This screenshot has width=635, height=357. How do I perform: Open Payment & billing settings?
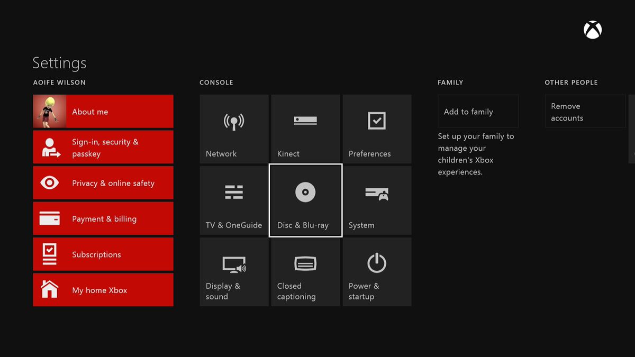point(103,218)
